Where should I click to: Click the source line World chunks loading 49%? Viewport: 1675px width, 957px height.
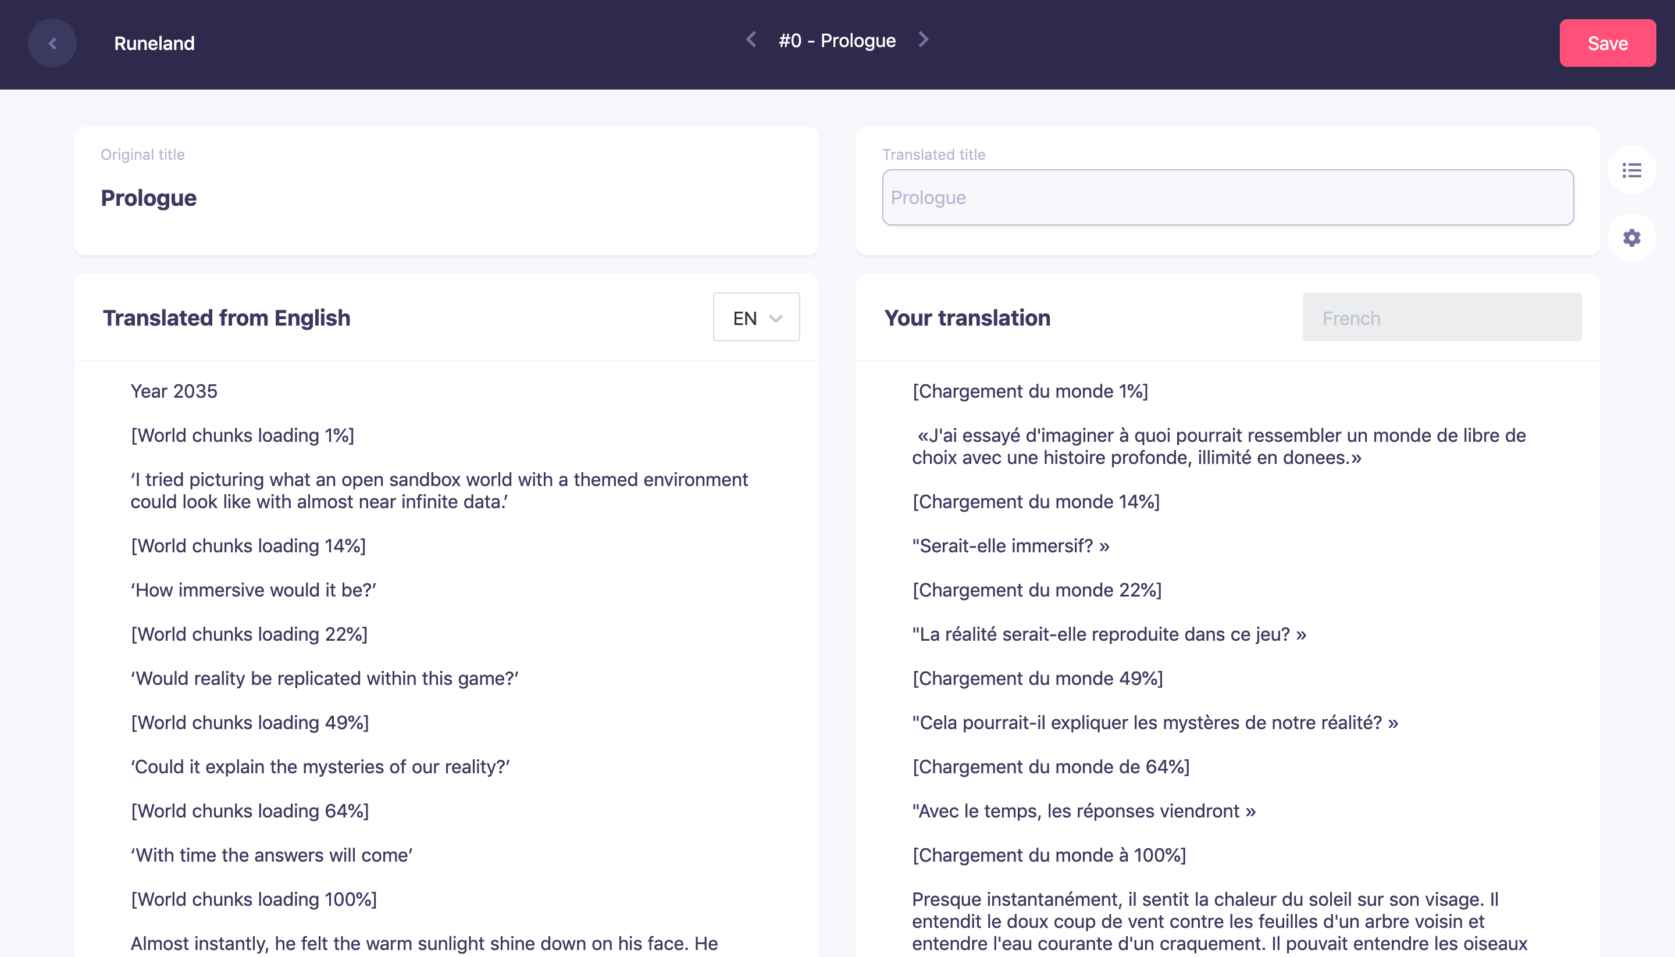[250, 722]
